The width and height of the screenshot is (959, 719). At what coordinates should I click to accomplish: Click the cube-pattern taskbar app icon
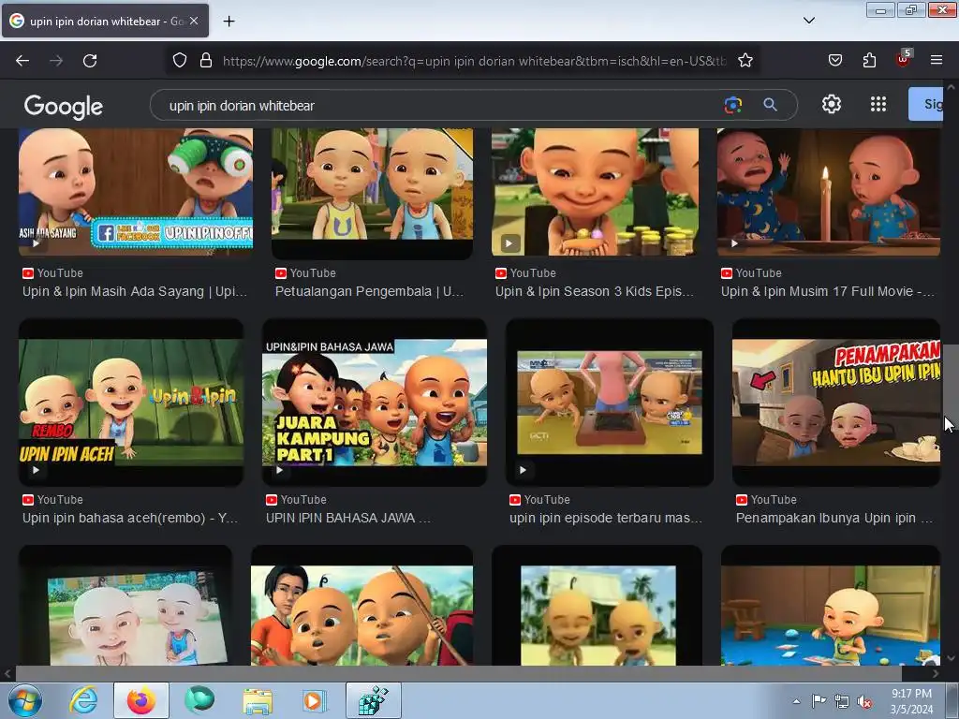[x=374, y=700]
